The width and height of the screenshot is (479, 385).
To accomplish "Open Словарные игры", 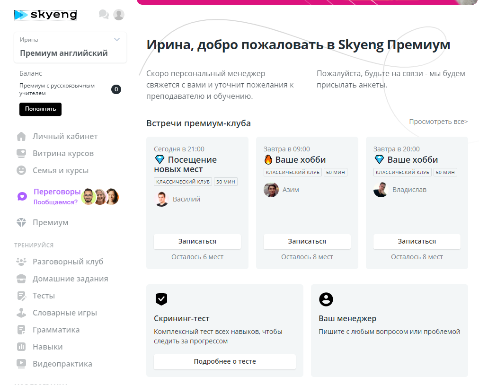I will (x=65, y=313).
